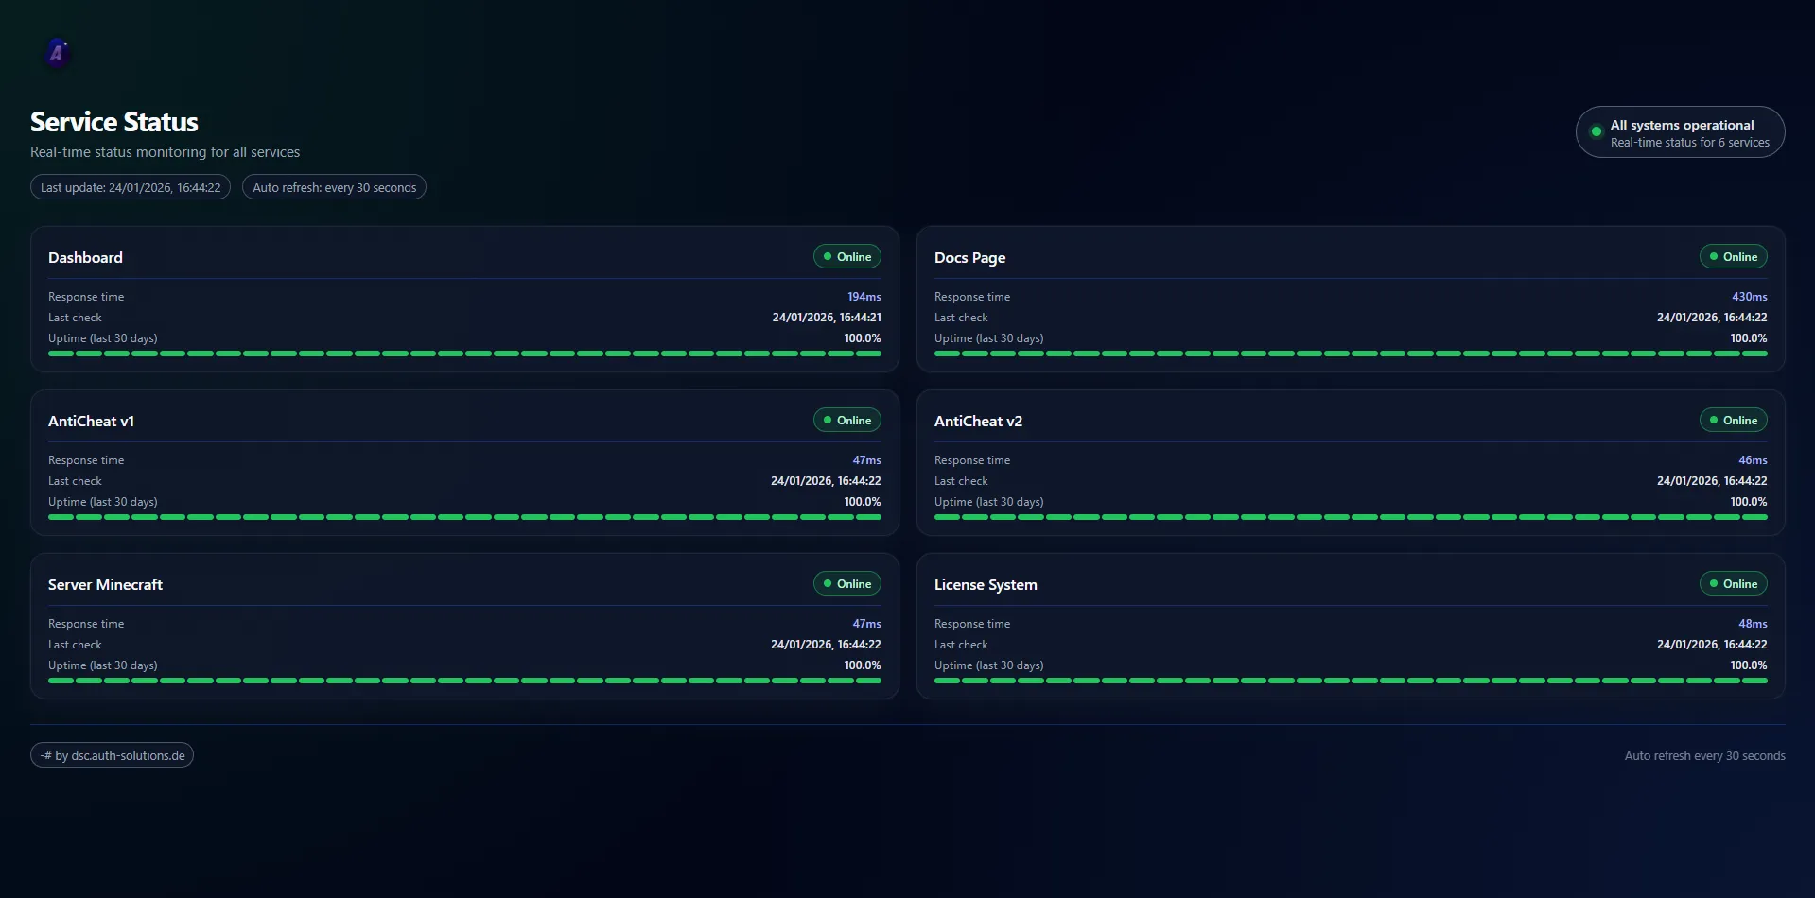This screenshot has height=898, width=1815.
Task: Click the app logo in top-left corner
Action: click(57, 53)
